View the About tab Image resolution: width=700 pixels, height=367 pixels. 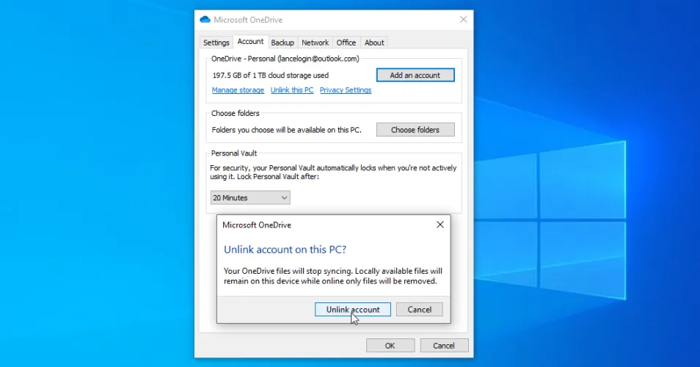(x=374, y=43)
